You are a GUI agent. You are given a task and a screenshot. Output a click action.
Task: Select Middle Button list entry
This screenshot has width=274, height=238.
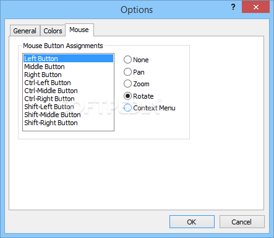click(68, 67)
